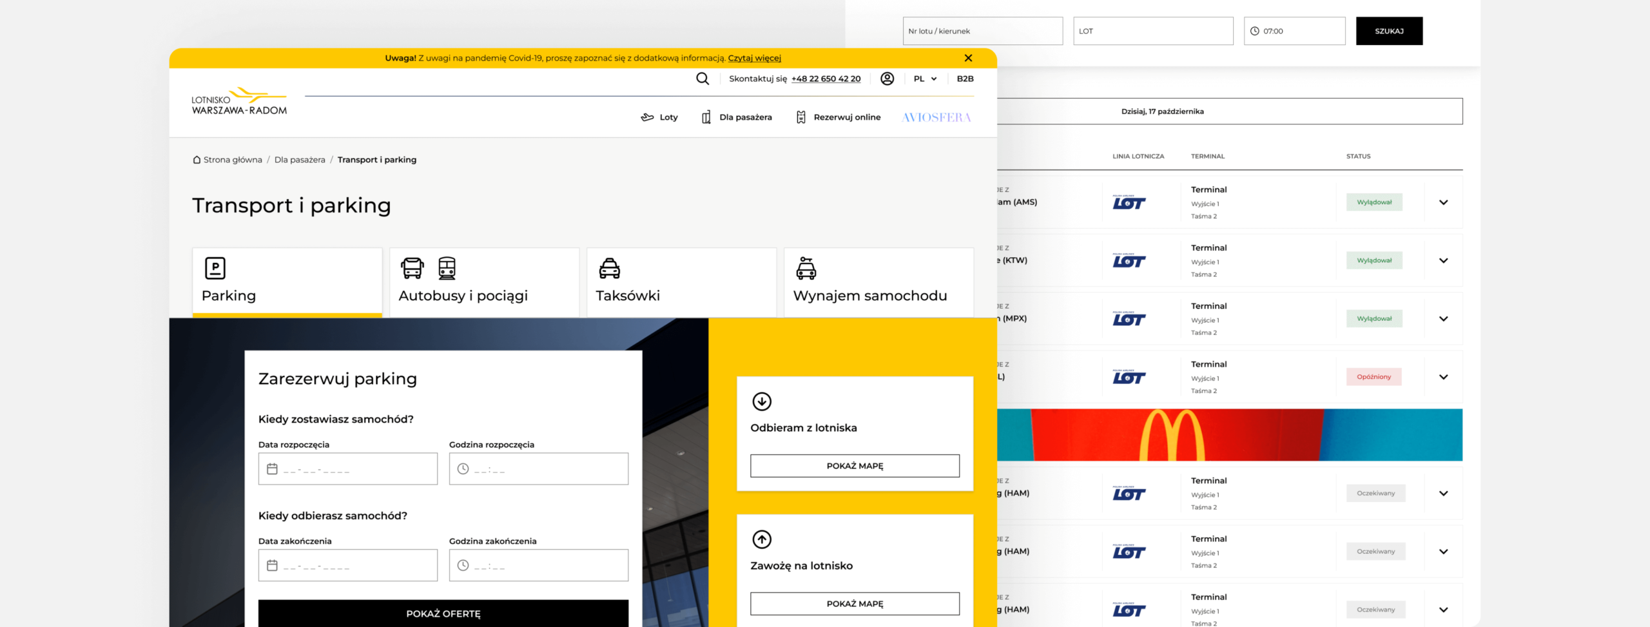1650x627 pixels.
Task: Click the Lotnisko Warszawa-Radom logo
Action: [239, 102]
